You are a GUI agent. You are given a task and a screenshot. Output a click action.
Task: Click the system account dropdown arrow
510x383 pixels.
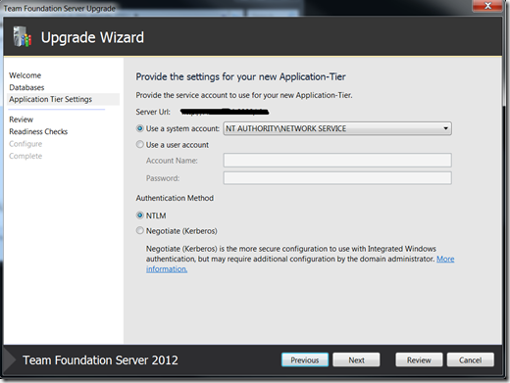click(x=445, y=128)
